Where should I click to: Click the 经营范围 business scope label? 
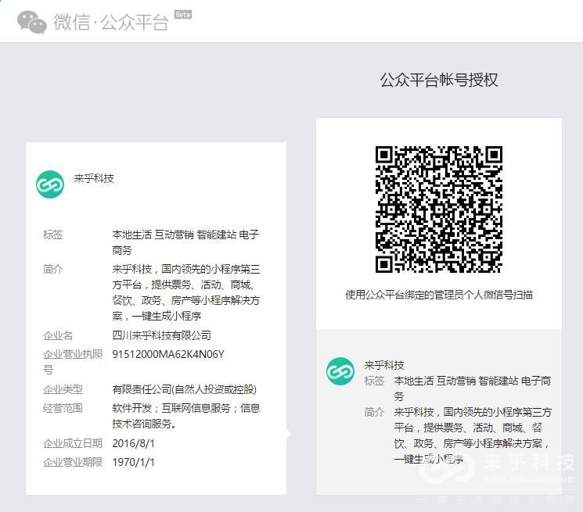[x=63, y=408]
